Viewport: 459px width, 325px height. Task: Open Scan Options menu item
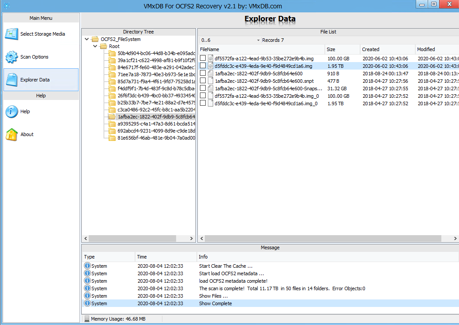(41, 57)
